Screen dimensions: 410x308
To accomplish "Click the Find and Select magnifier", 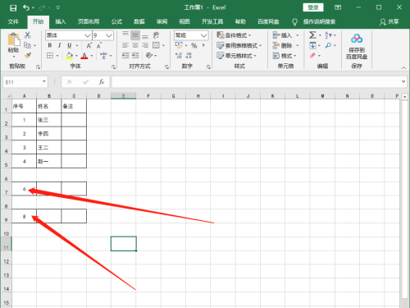I will pos(328,45).
